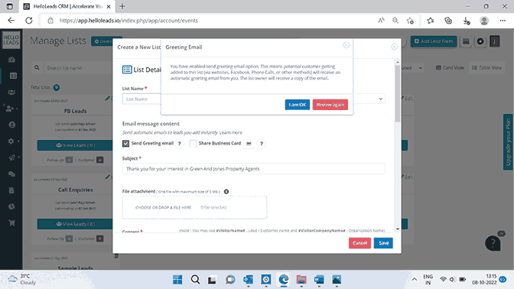
Task: Close the Greeting Email dialog
Action: 346,45
